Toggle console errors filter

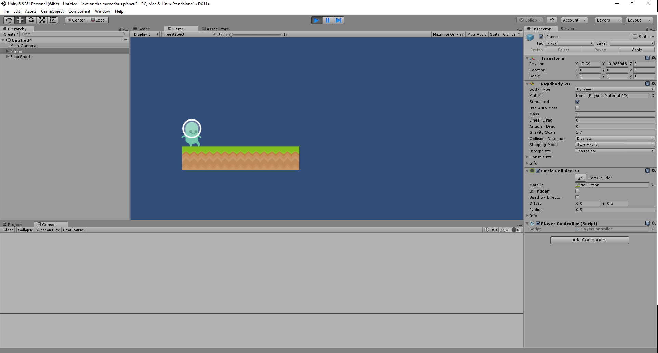point(515,230)
